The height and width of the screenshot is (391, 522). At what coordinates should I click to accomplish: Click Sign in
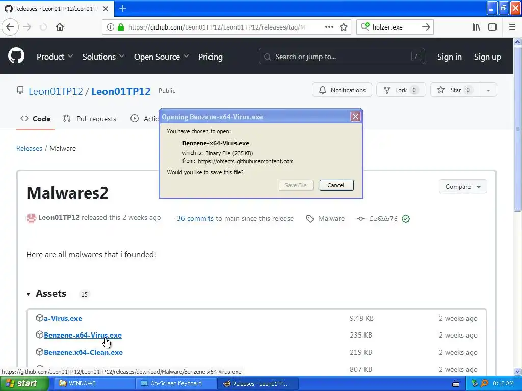tap(450, 57)
